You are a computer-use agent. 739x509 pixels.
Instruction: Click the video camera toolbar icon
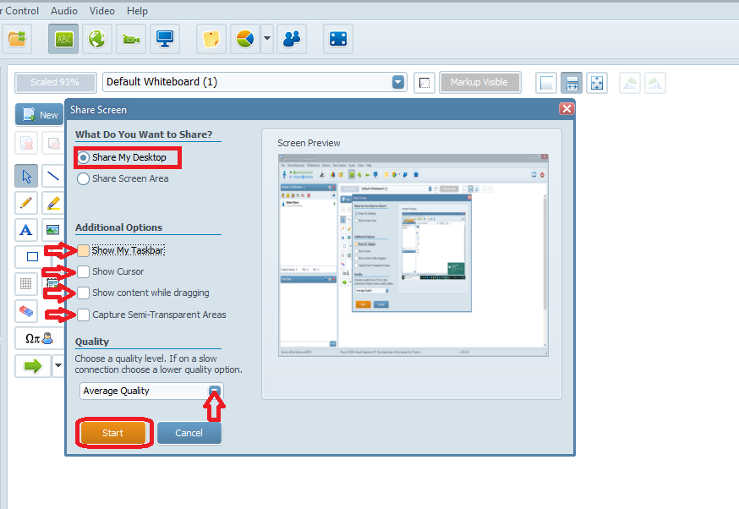tap(130, 39)
